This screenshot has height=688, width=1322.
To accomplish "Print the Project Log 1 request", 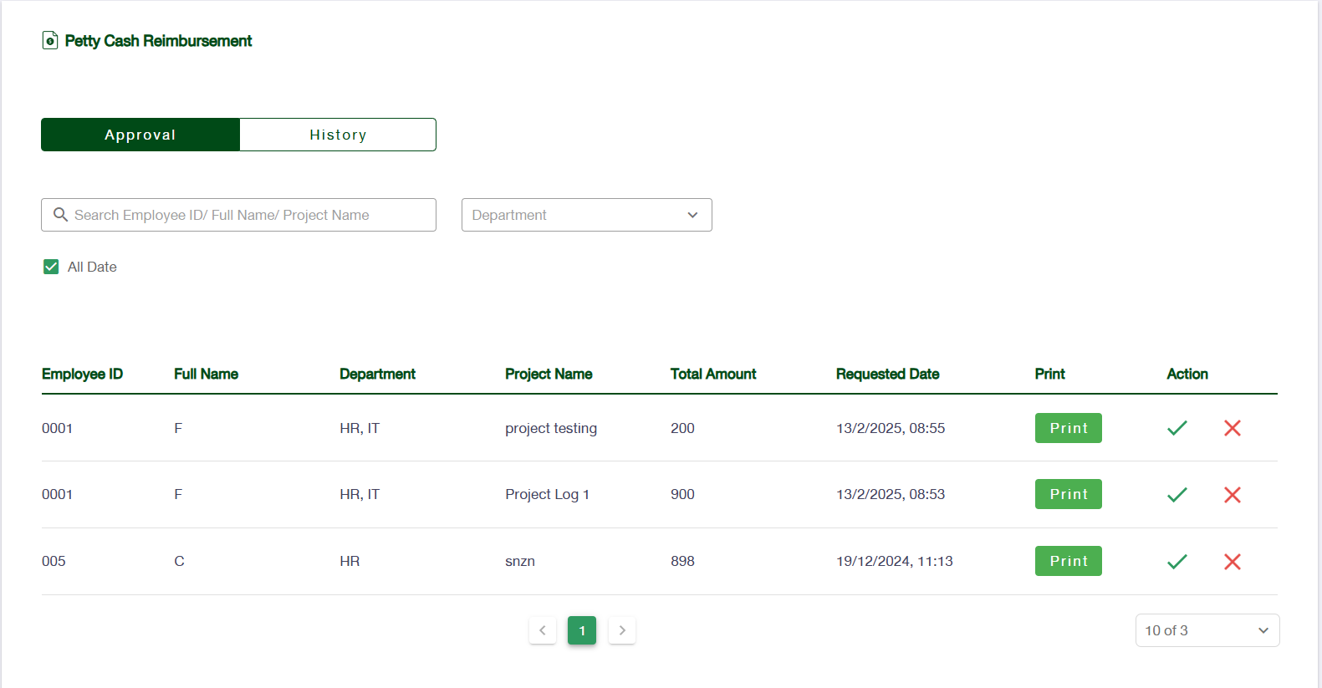I will click(x=1068, y=495).
